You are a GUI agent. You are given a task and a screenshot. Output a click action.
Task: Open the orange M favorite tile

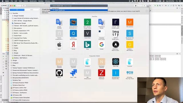pyautogui.click(x=130, y=22)
